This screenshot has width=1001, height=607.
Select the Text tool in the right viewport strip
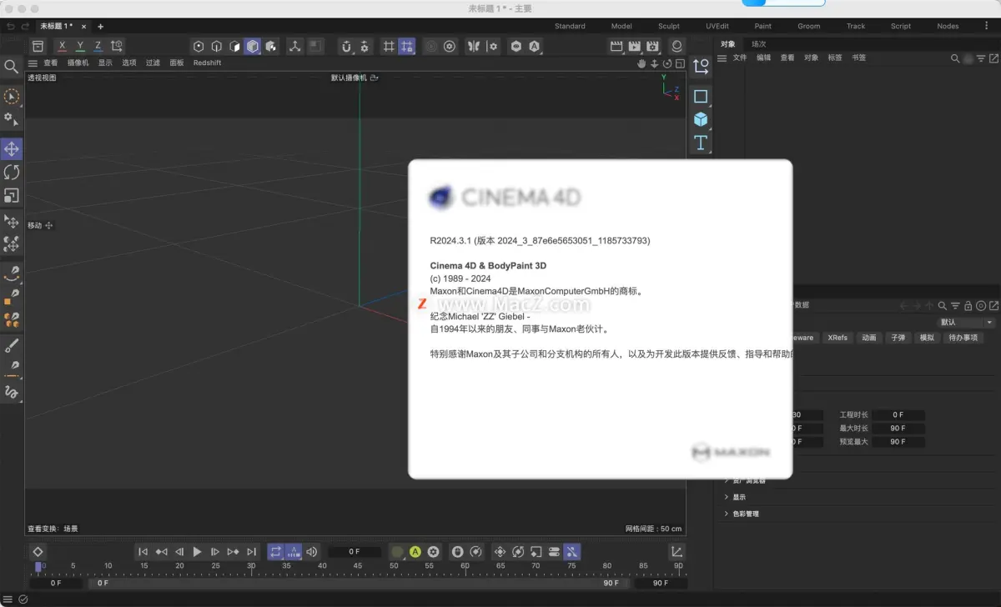tap(701, 143)
